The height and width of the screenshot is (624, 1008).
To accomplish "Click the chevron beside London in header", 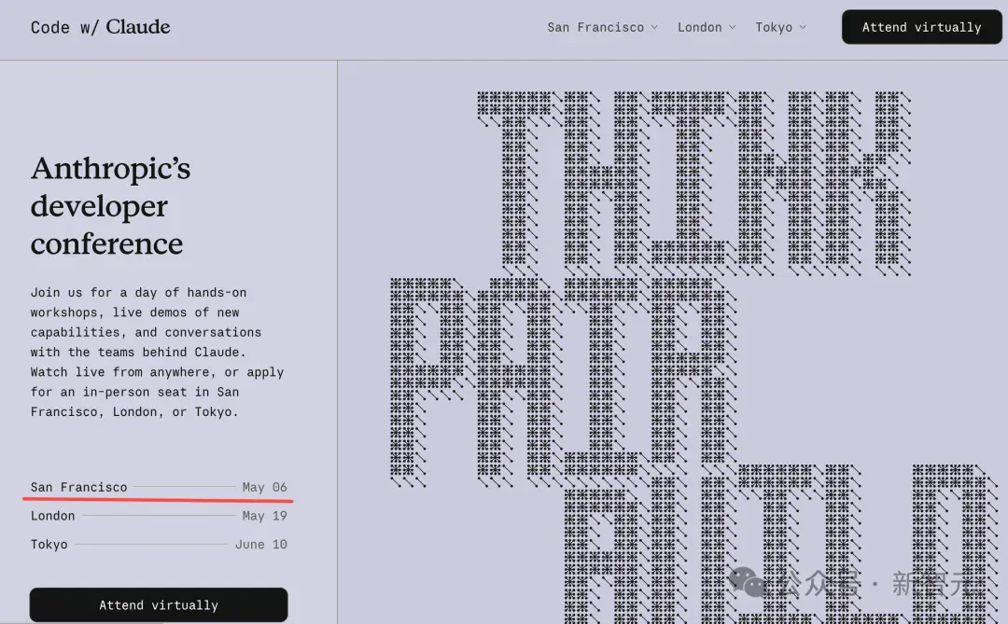I will tap(733, 27).
